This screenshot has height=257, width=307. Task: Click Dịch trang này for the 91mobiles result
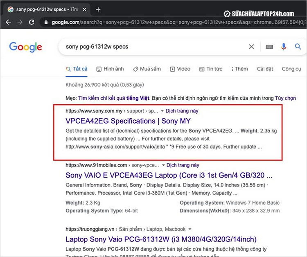click(x=183, y=165)
